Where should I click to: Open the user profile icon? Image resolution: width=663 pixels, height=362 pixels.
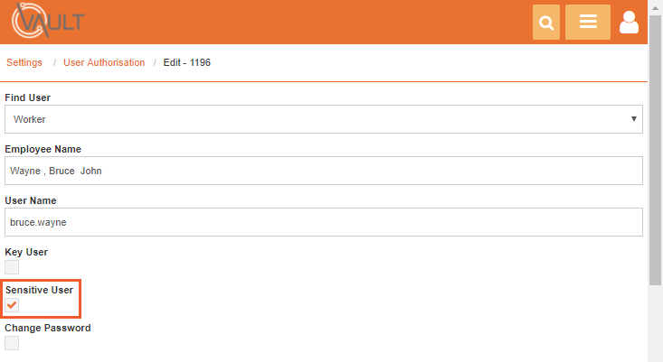click(629, 23)
